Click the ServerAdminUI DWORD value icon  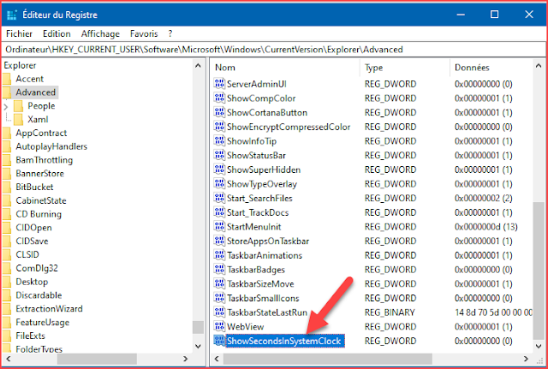pos(219,84)
